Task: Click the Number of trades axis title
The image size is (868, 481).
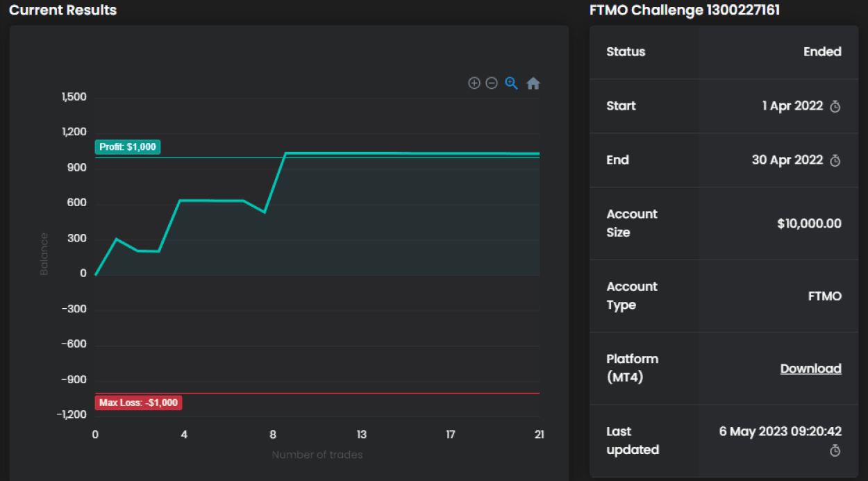Action: pyautogui.click(x=317, y=455)
